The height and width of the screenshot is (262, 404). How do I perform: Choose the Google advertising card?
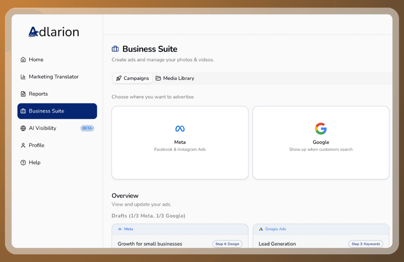321,142
